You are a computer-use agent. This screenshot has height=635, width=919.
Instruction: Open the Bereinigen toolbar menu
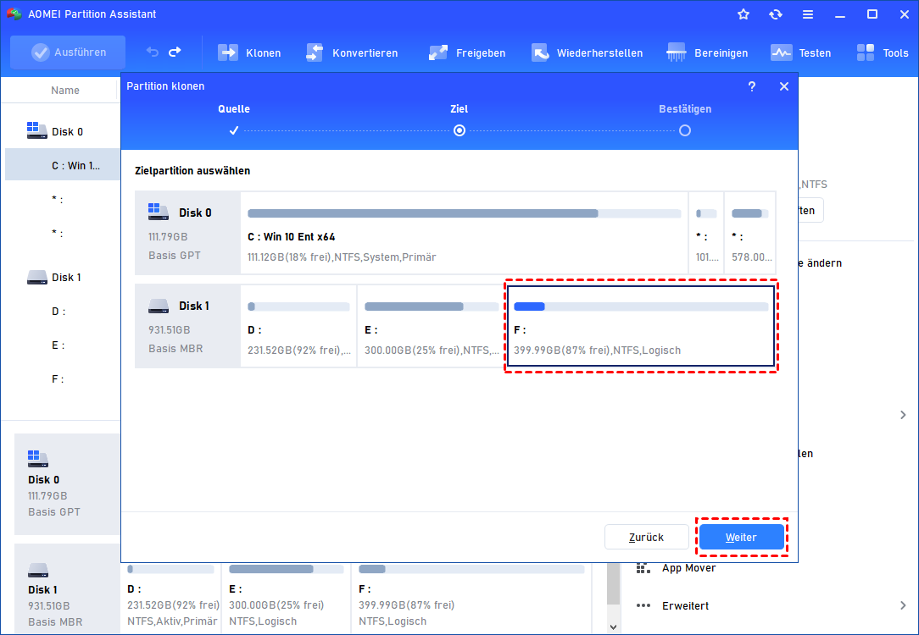707,52
